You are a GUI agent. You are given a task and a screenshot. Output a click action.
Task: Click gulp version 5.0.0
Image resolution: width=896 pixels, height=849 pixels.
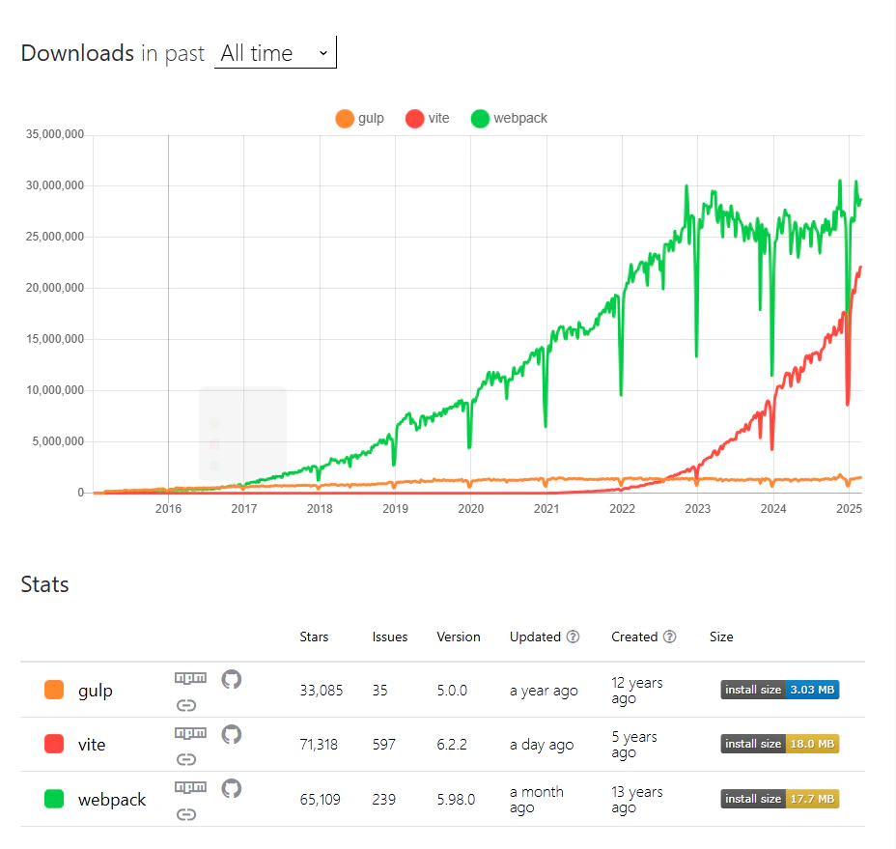[452, 691]
